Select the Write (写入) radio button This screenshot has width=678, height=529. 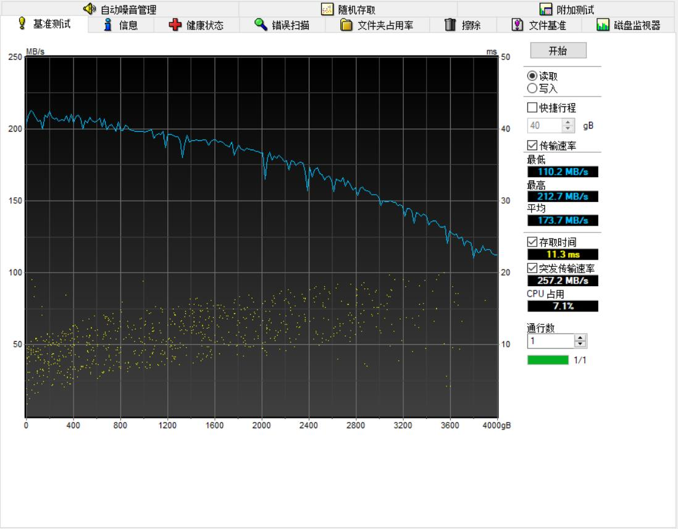click(x=532, y=88)
